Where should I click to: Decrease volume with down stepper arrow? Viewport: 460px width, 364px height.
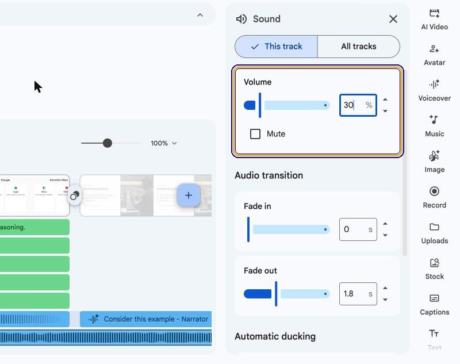tap(385, 111)
